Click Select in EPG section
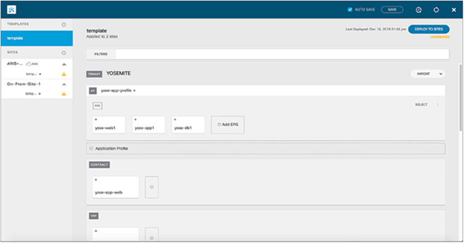Viewport: 464px width, 243px height. click(421, 105)
